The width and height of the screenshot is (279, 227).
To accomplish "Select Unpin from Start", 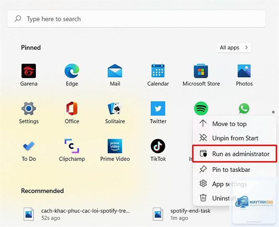I will pos(234,138).
